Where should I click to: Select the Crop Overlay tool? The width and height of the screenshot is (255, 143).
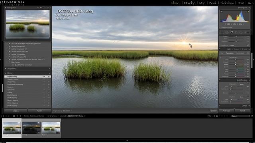click(222, 32)
